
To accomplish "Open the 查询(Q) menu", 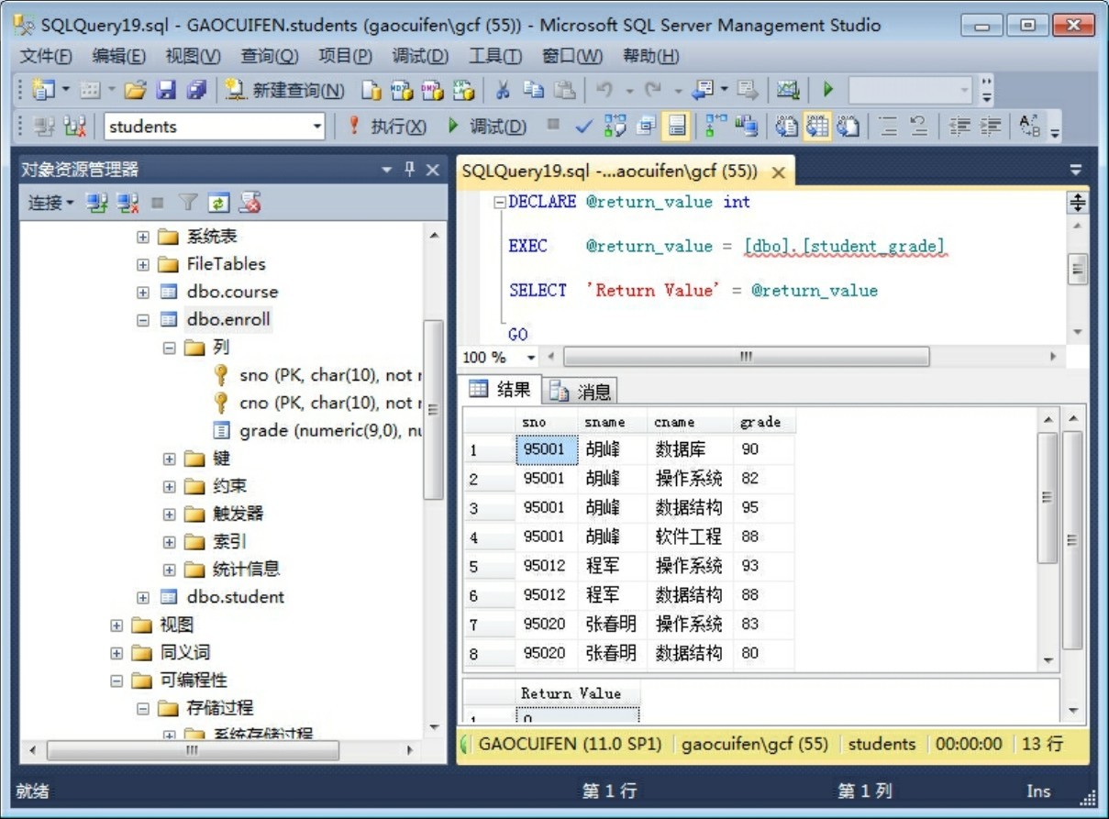I will pyautogui.click(x=269, y=57).
